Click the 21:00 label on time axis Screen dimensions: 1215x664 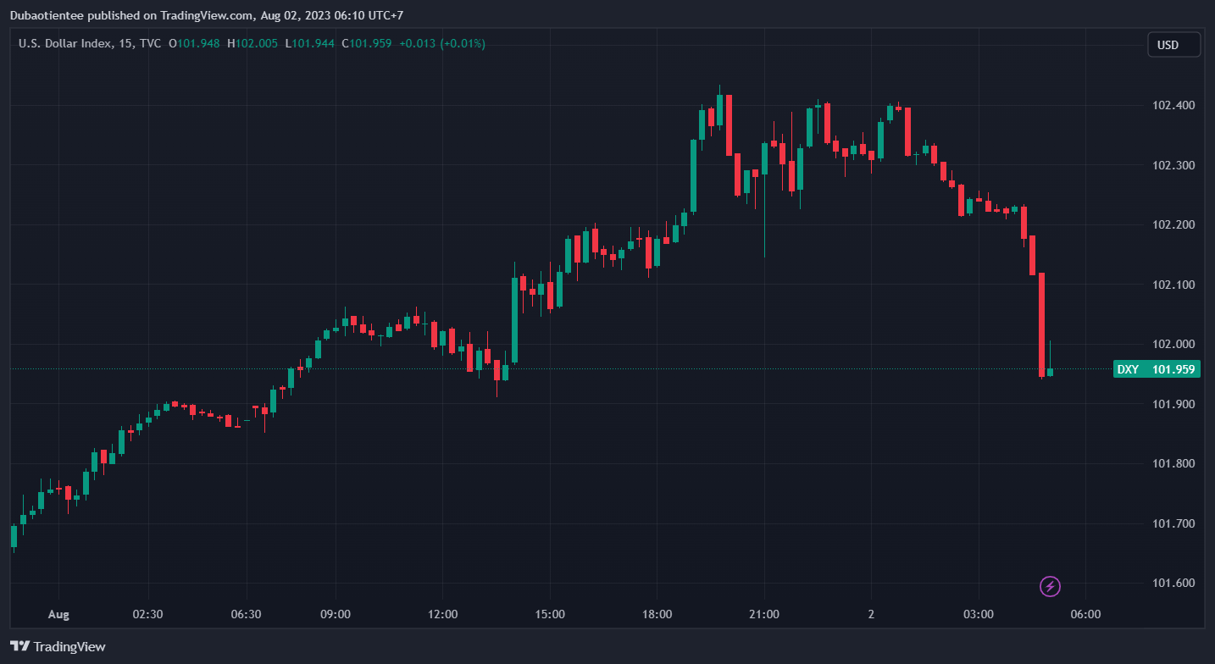click(763, 613)
